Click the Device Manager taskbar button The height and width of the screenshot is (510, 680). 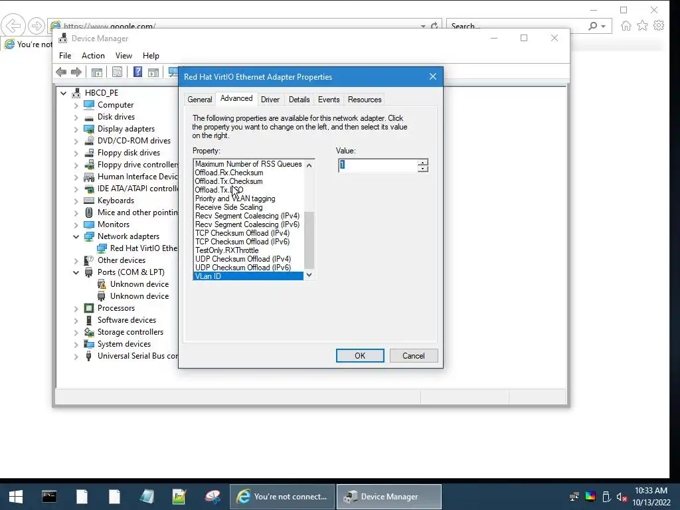tap(389, 497)
